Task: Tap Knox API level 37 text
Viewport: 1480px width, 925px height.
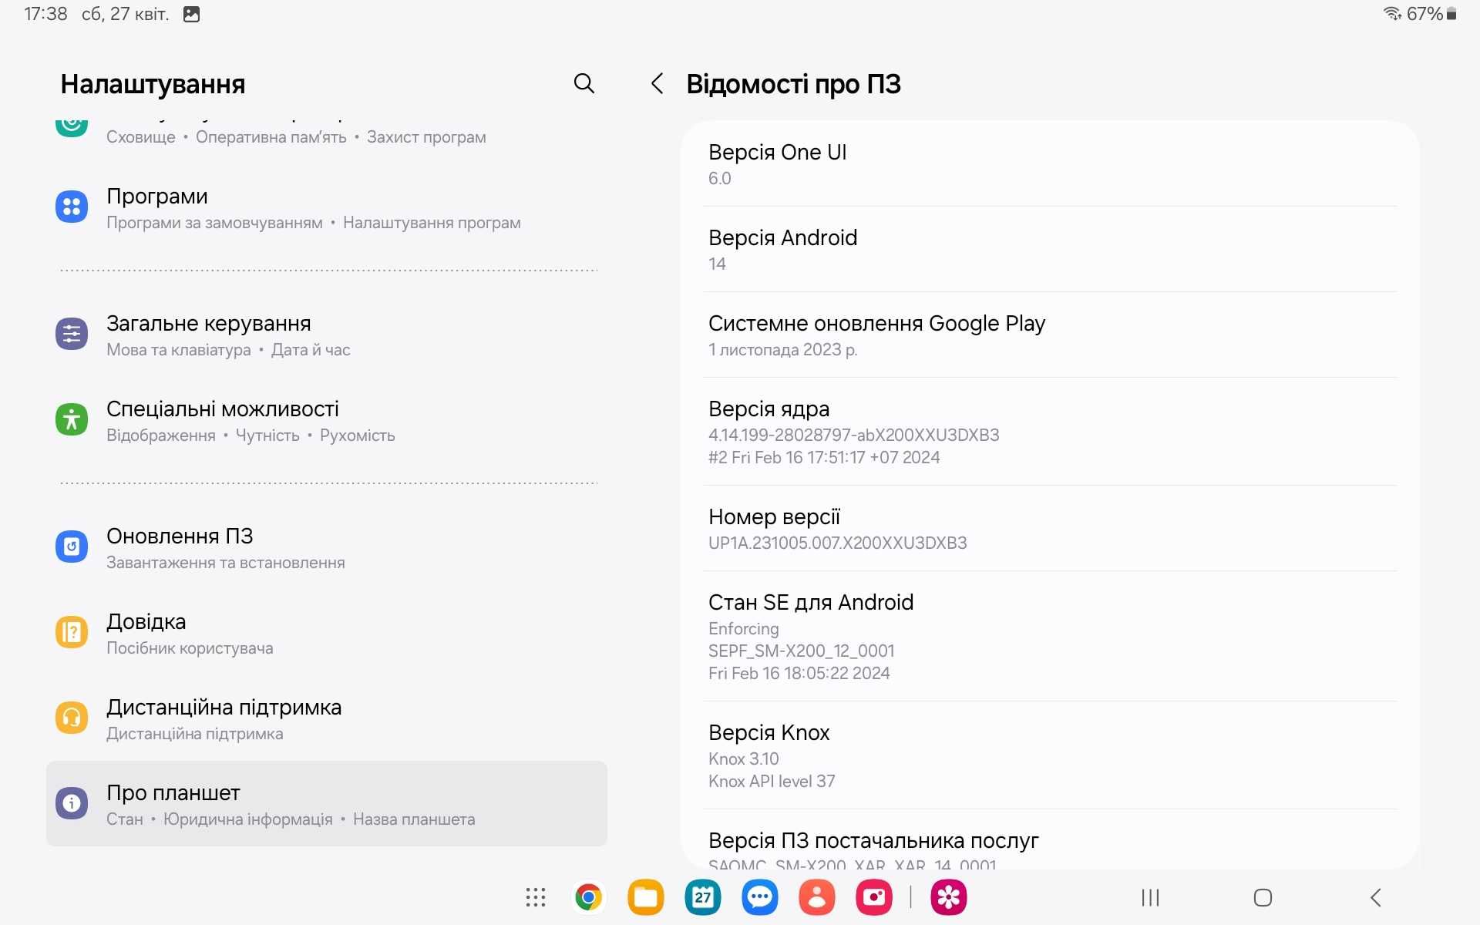Action: tap(772, 781)
